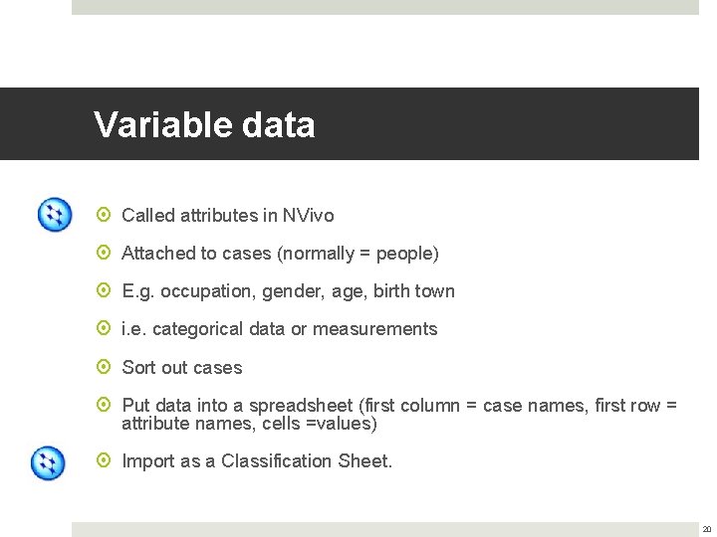Click the NVivo logo beside "Called attributes"

click(55, 215)
